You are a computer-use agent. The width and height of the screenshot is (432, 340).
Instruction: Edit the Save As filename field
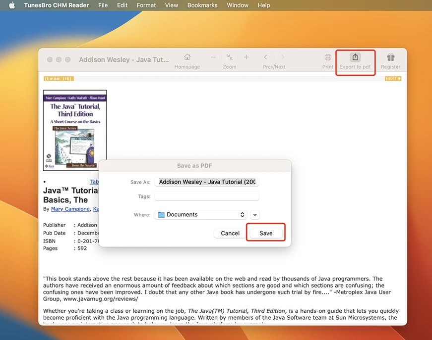tap(207, 182)
